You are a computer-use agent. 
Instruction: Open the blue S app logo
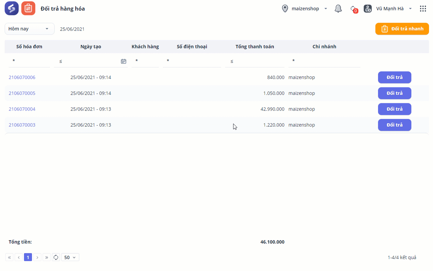12,8
